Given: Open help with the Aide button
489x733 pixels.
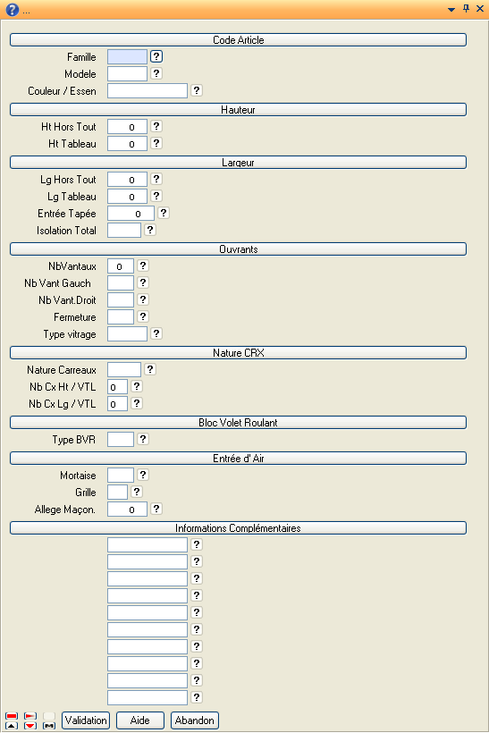Looking at the screenshot, I should [x=139, y=720].
